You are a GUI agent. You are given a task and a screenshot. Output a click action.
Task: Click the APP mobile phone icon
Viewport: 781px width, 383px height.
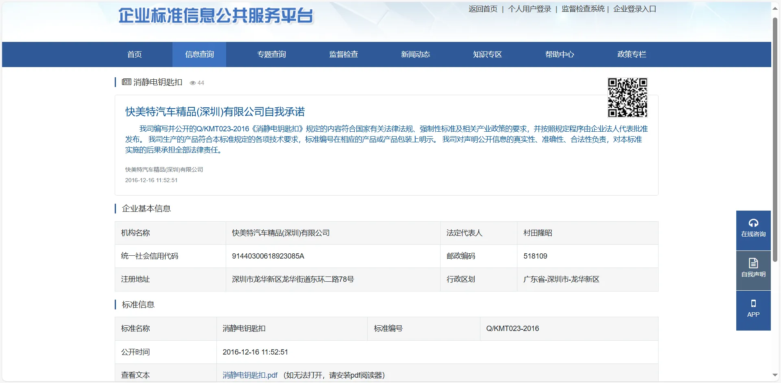pyautogui.click(x=753, y=303)
